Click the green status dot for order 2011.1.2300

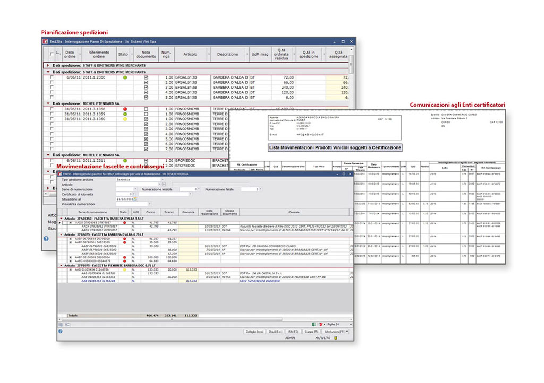tap(125, 77)
